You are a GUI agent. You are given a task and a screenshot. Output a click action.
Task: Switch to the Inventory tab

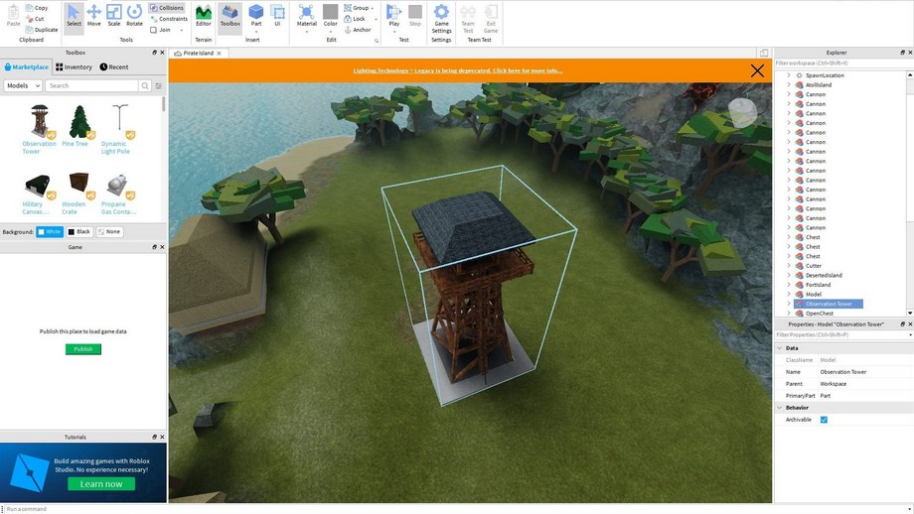pos(75,66)
